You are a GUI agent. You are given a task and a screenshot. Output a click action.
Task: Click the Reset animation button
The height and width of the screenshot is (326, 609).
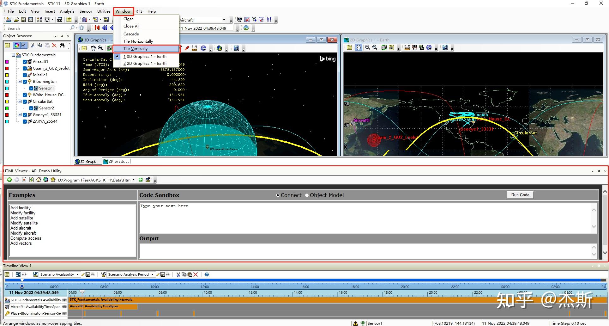click(x=97, y=28)
